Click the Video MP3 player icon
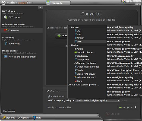The width and height of the screenshot is (142, 121). point(76,74)
